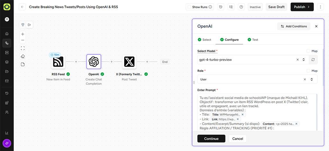Open the team members icon in sidebar
Viewport: 329px width, 151px height.
pyautogui.click(x=7, y=112)
